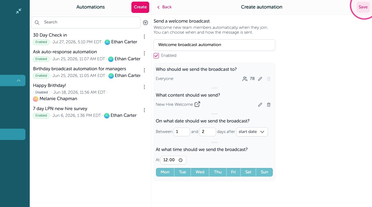372x207 pixels.
Task: Go Back from Create automation
Action: click(x=164, y=7)
